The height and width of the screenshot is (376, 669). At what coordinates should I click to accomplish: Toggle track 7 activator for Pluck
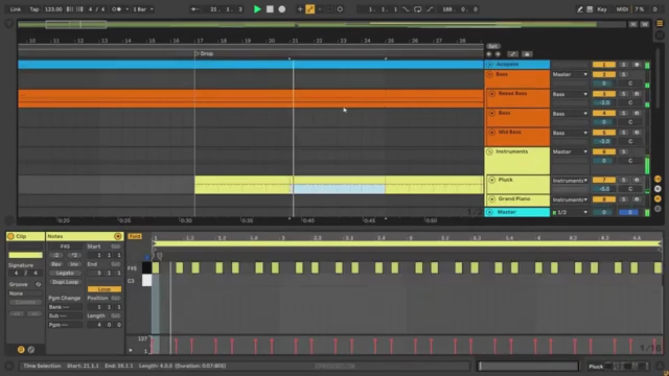604,180
